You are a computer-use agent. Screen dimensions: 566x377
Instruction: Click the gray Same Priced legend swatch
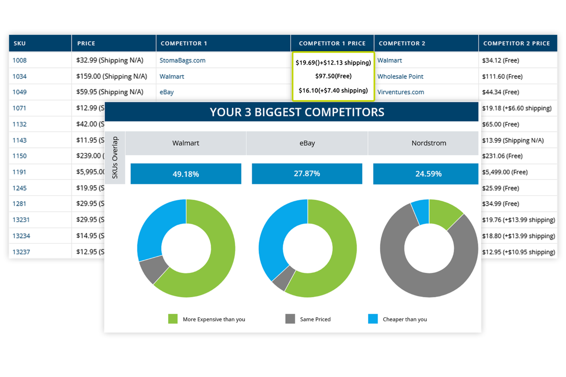(x=290, y=319)
